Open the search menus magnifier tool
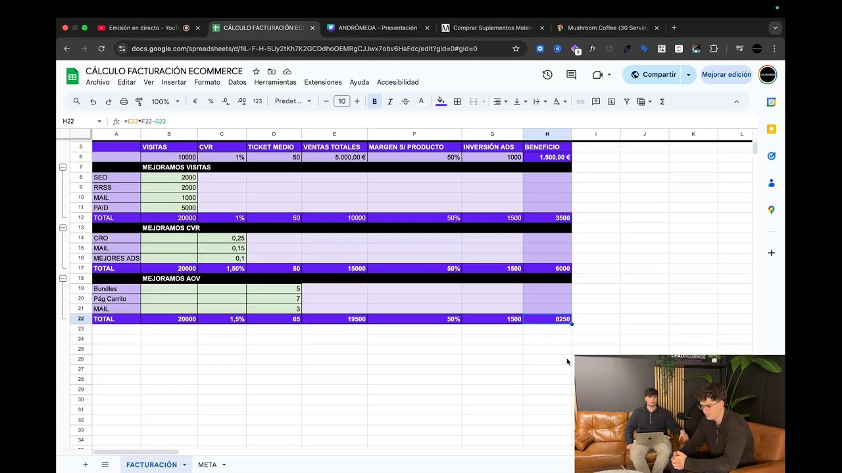The width and height of the screenshot is (842, 473). [77, 102]
